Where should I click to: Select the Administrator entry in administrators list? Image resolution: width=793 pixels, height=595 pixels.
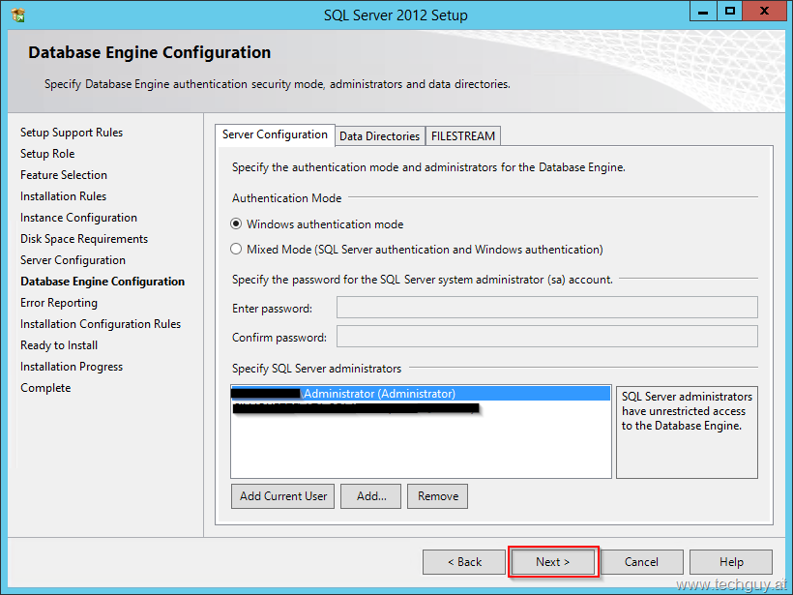(421, 394)
